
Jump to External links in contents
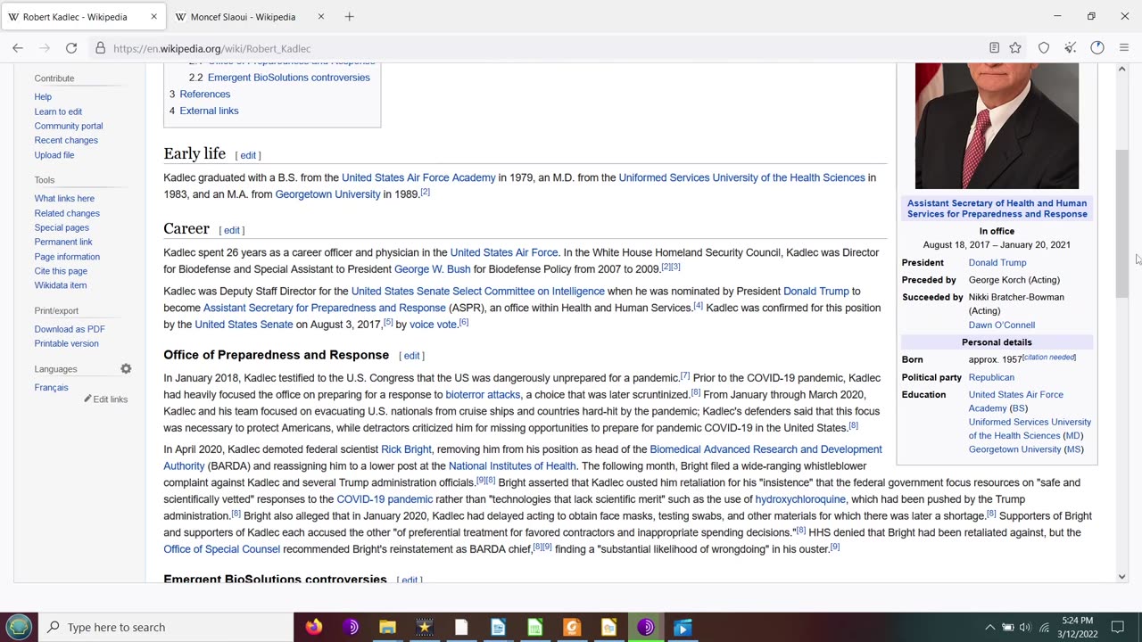point(209,111)
